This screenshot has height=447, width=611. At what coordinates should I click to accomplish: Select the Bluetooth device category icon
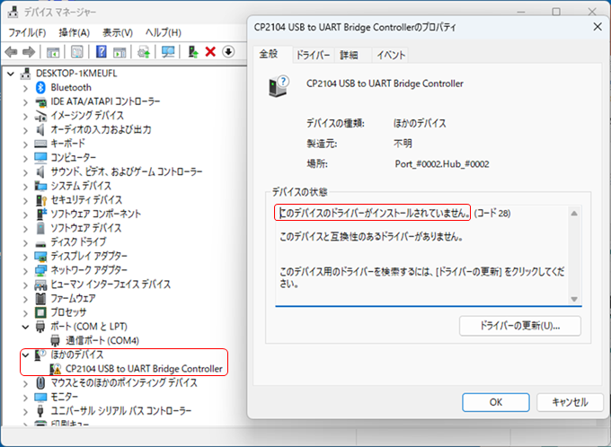[40, 87]
